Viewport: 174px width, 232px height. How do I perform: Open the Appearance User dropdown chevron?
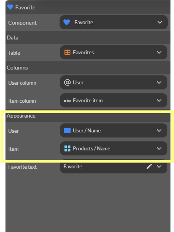[159, 130]
